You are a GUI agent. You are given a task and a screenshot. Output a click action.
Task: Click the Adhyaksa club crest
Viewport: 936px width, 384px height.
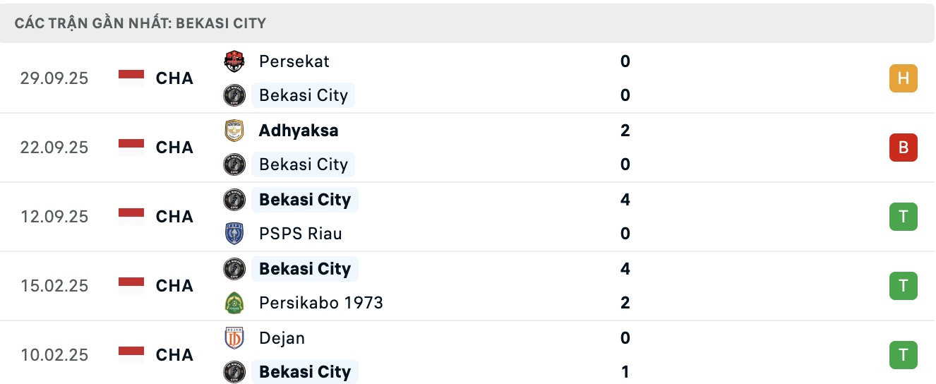[x=234, y=131]
